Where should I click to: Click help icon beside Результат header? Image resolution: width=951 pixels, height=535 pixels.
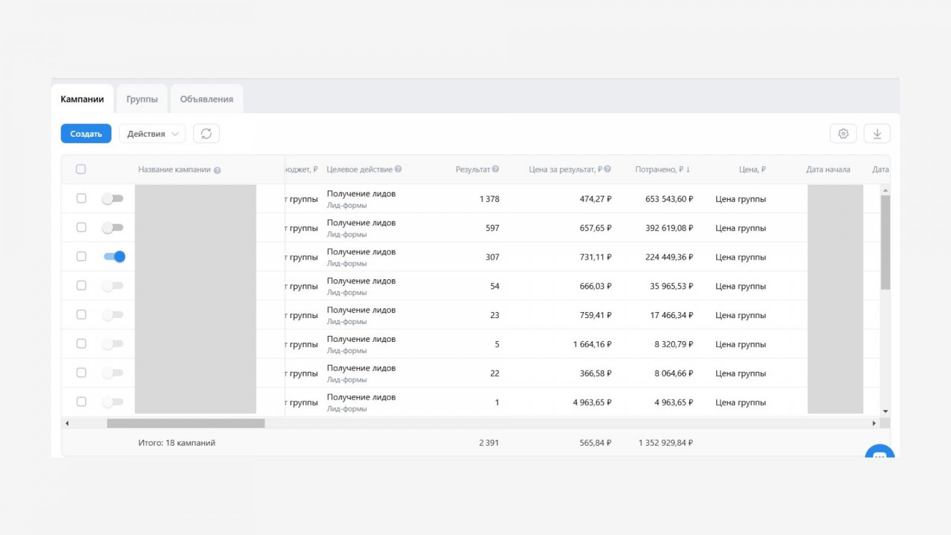point(496,169)
